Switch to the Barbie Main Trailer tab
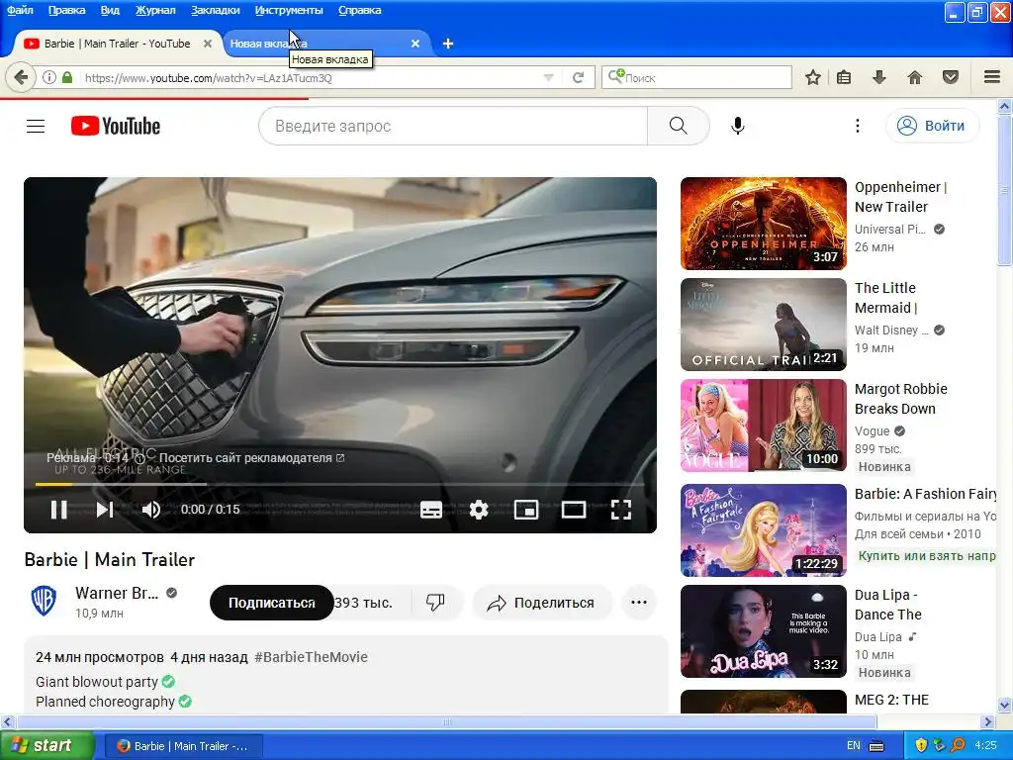This screenshot has height=760, width=1013. [117, 44]
